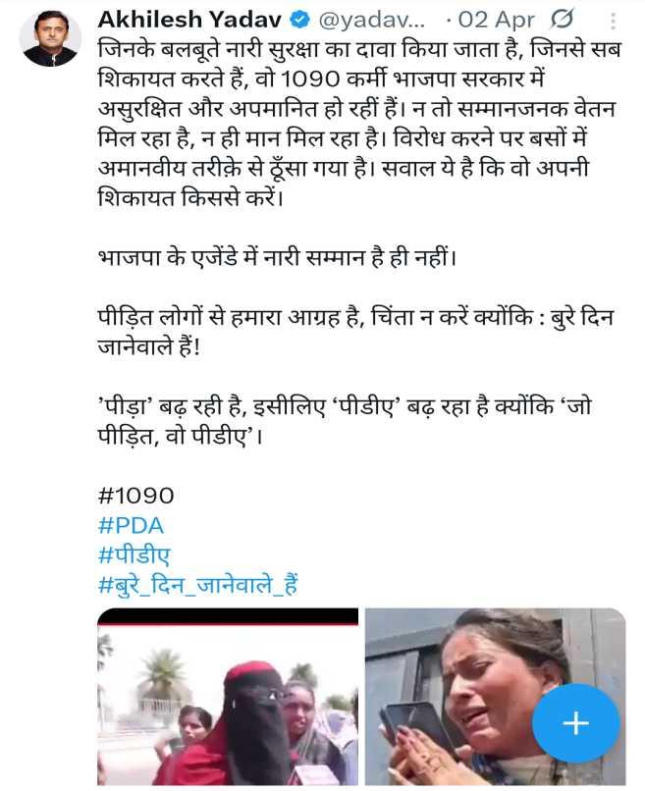Screen dimensions: 645x791
Task: Click the blue verified badge
Action: 300,21
